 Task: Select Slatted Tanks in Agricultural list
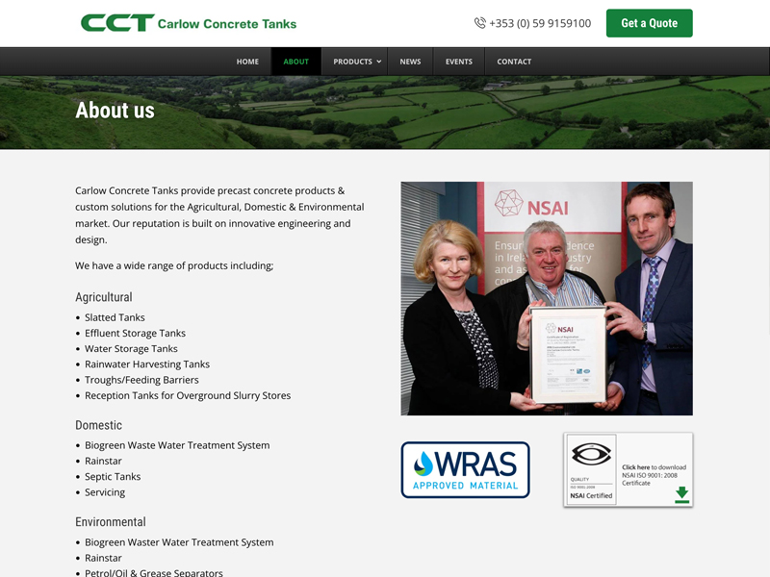pos(115,317)
